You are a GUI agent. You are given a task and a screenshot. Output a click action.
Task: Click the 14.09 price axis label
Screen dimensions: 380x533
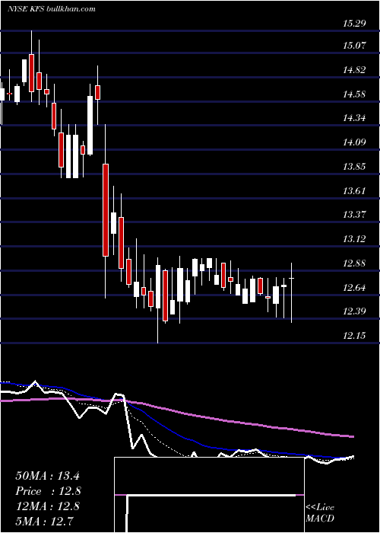[x=355, y=142]
